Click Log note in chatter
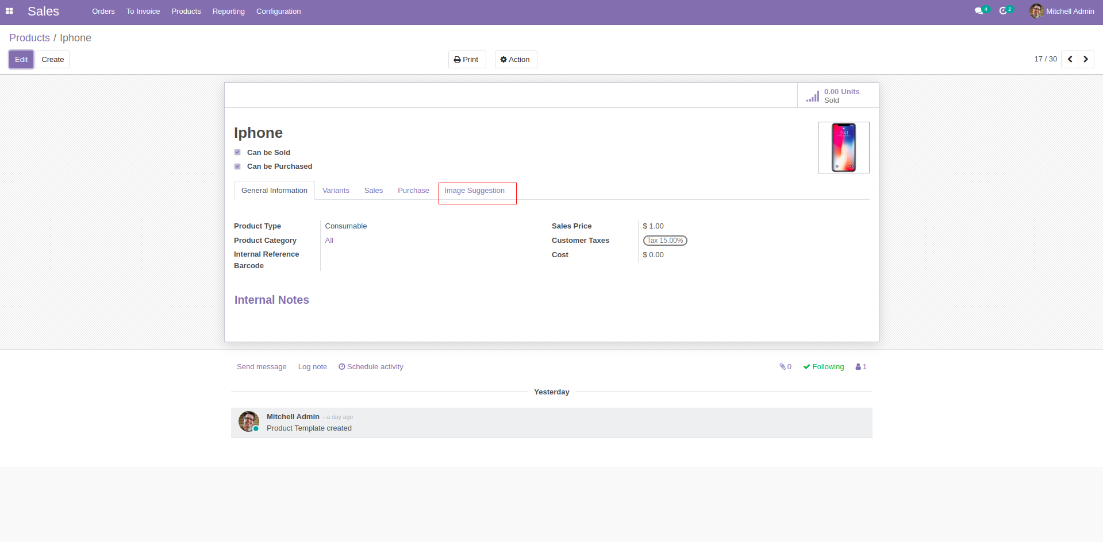Viewport: 1103px width, 542px height. [313, 367]
